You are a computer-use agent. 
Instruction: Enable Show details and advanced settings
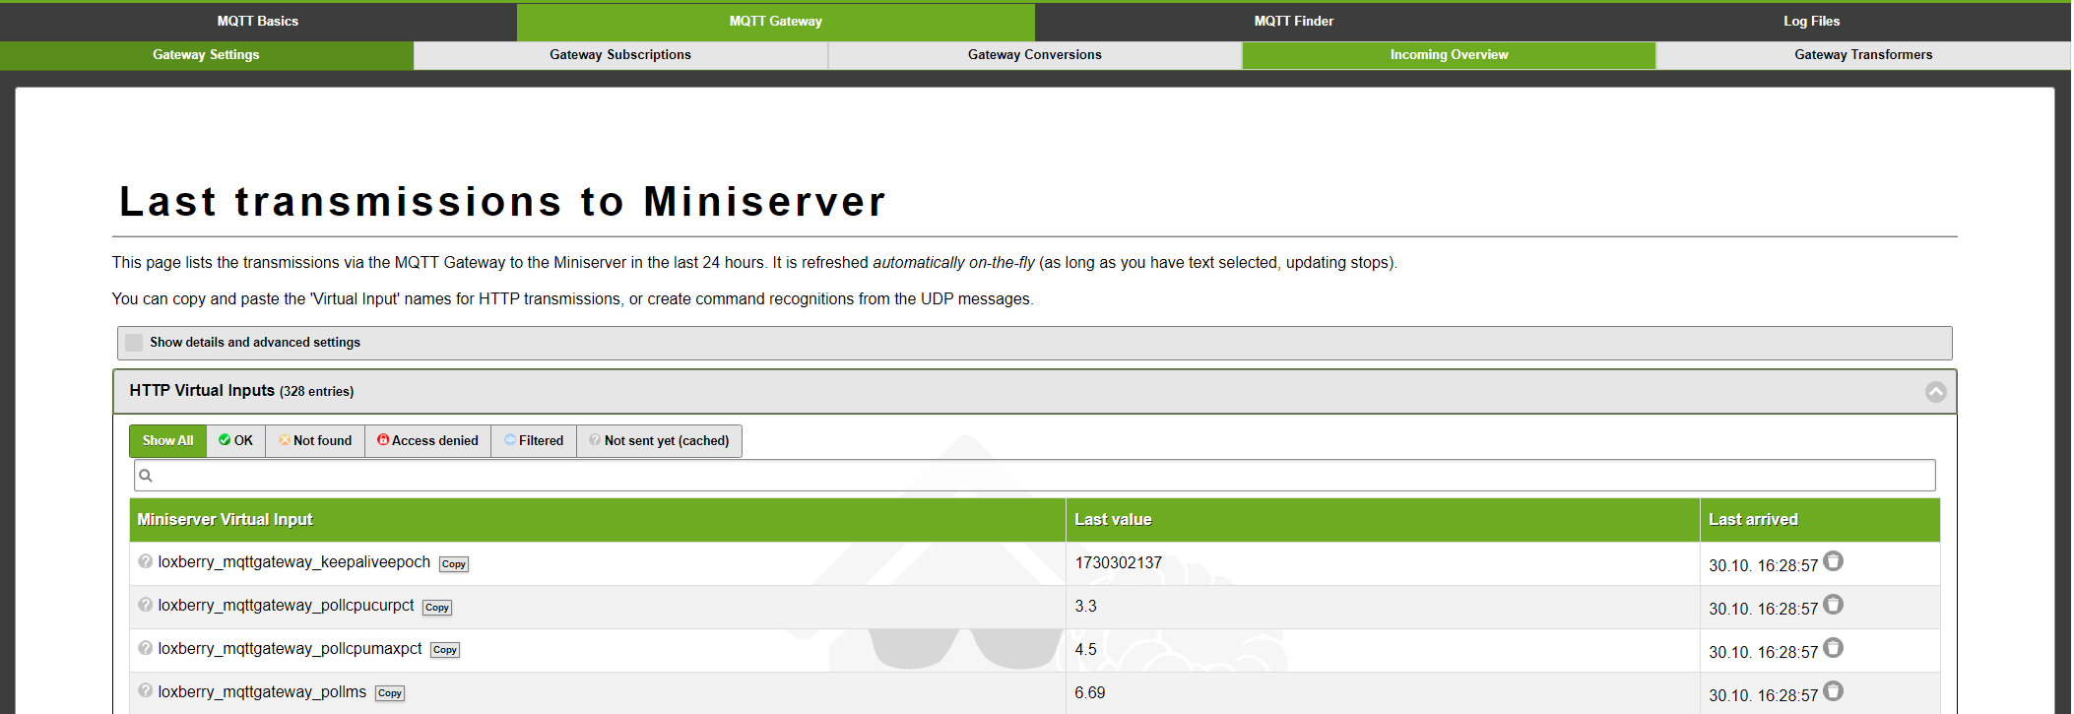click(134, 343)
